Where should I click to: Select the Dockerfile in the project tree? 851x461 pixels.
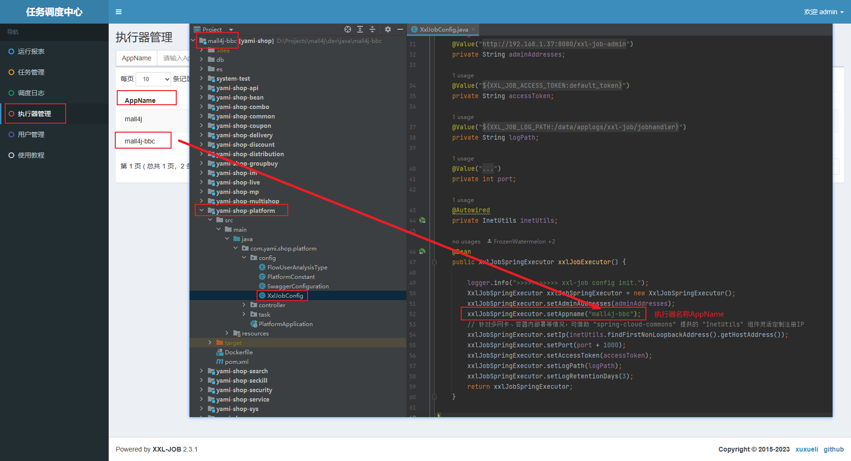click(239, 352)
